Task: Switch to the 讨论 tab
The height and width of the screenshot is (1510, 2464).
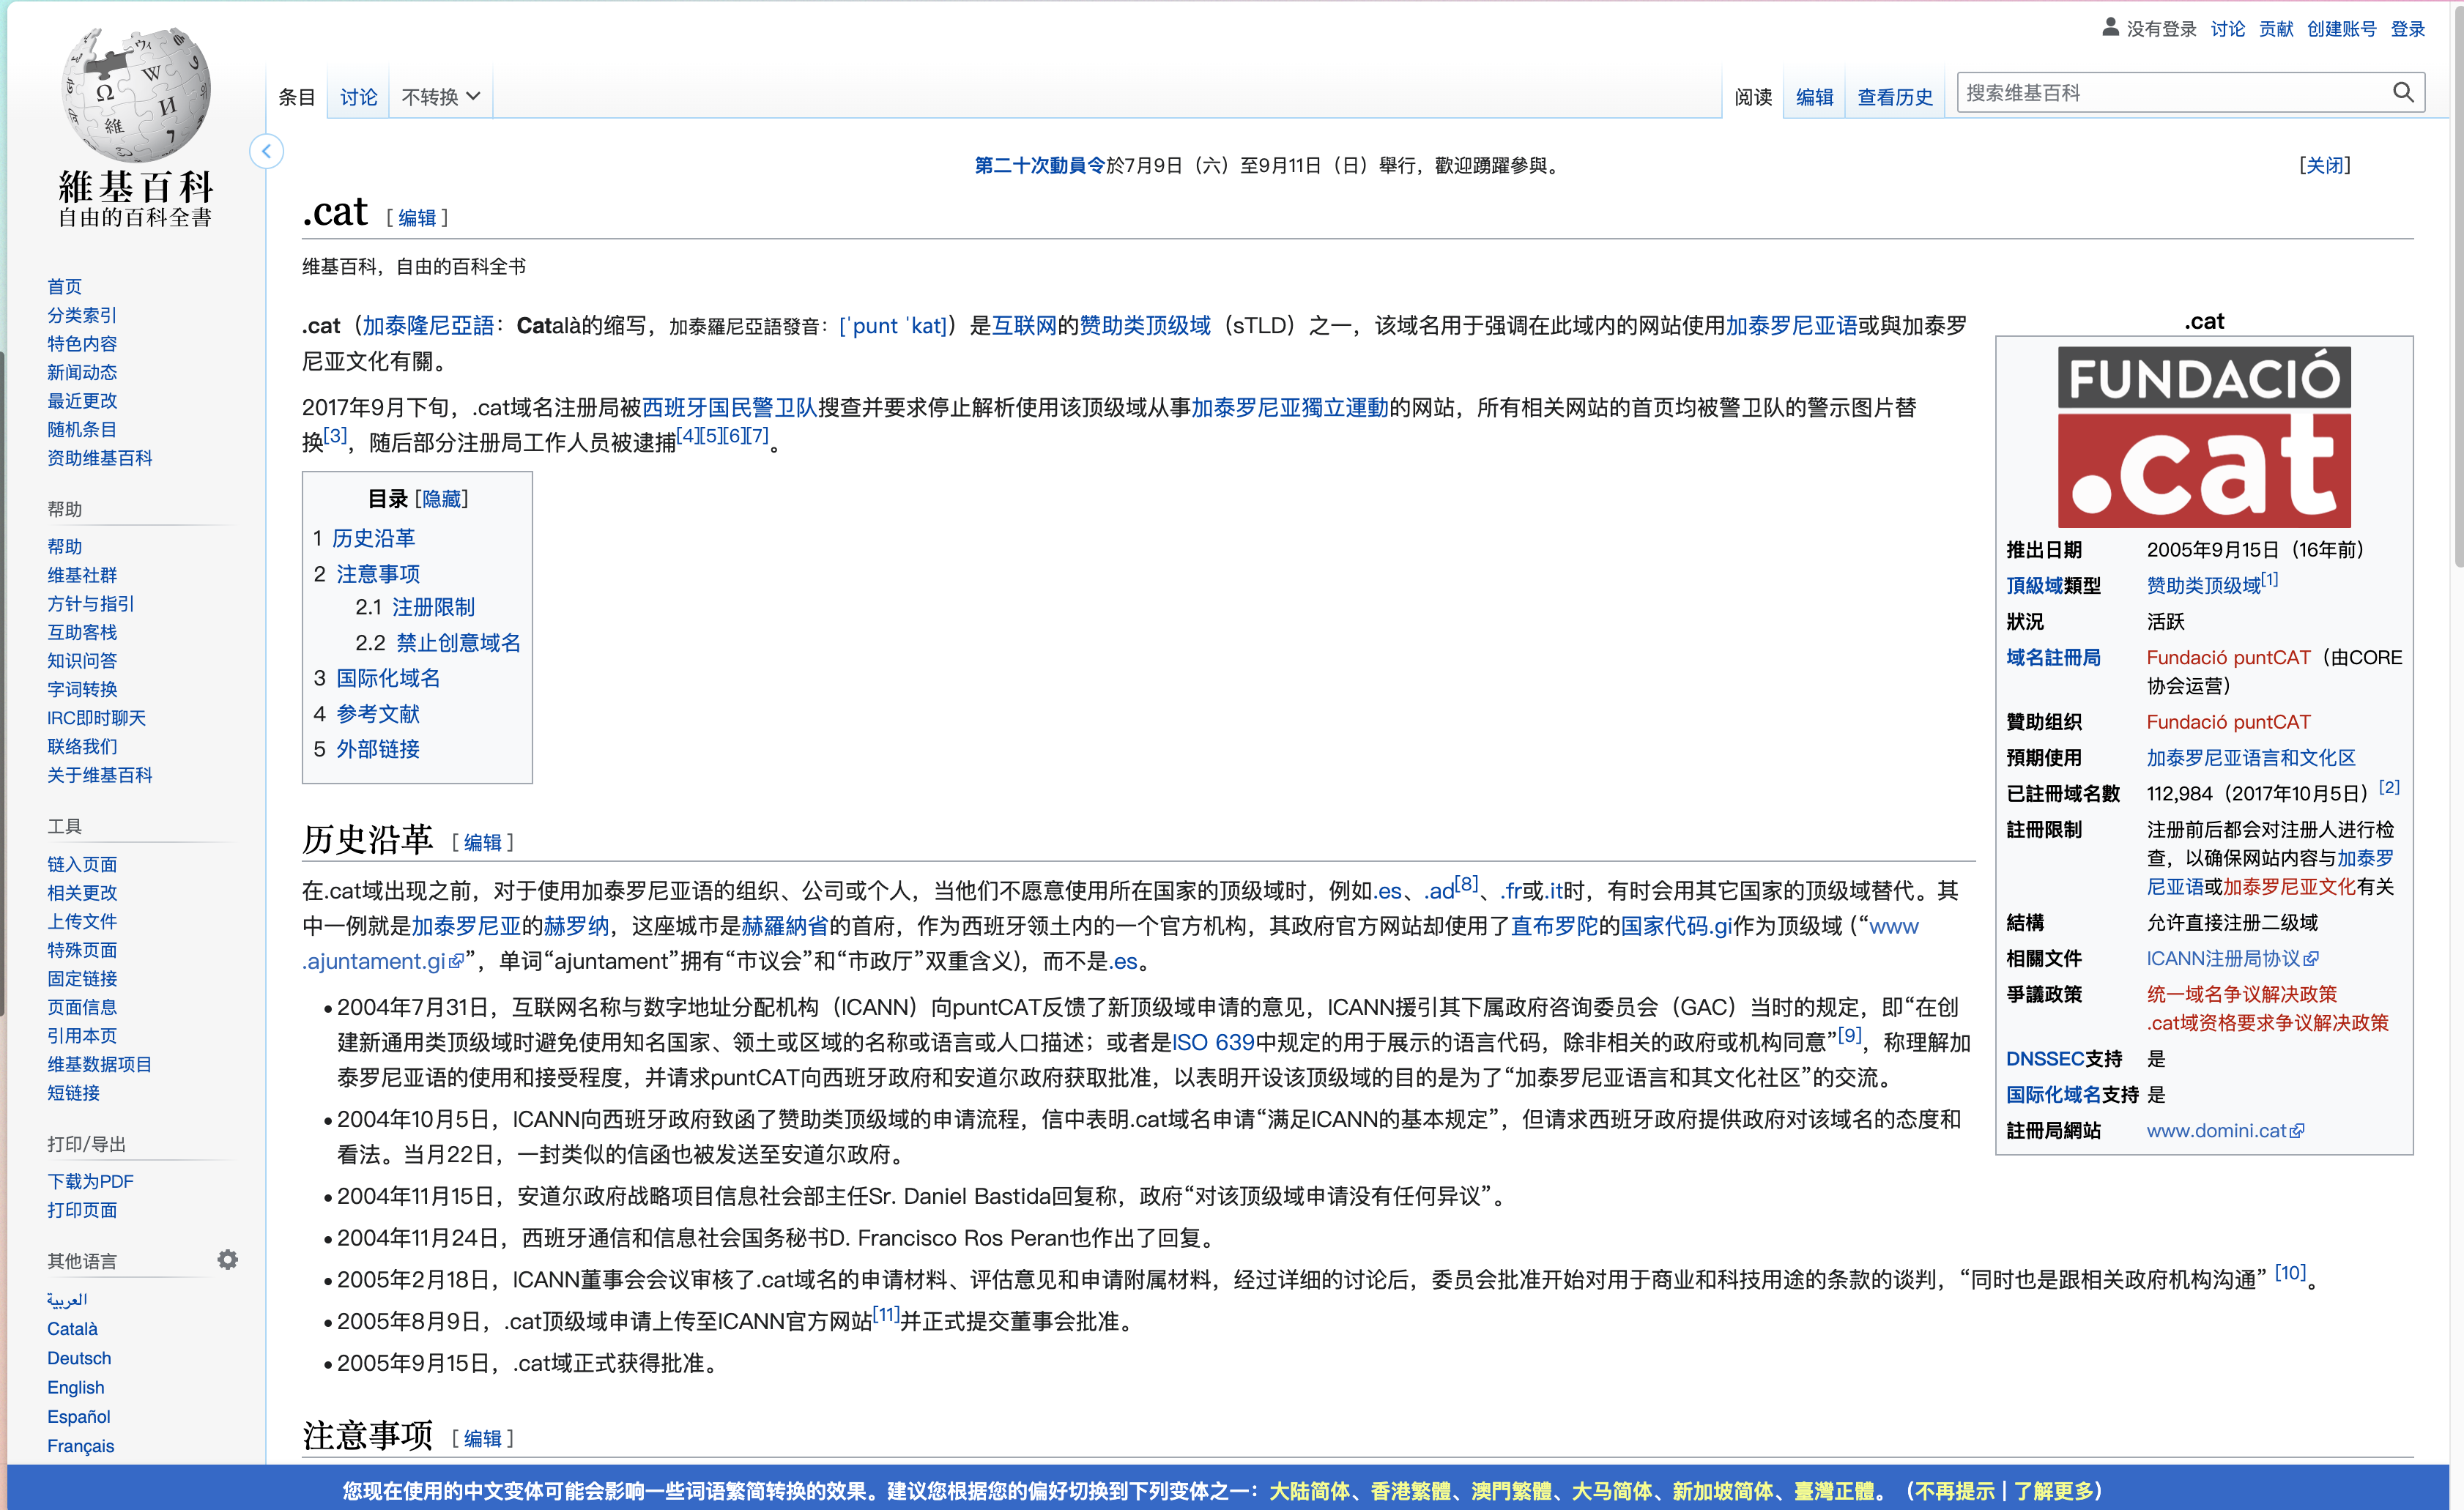Action: click(358, 97)
